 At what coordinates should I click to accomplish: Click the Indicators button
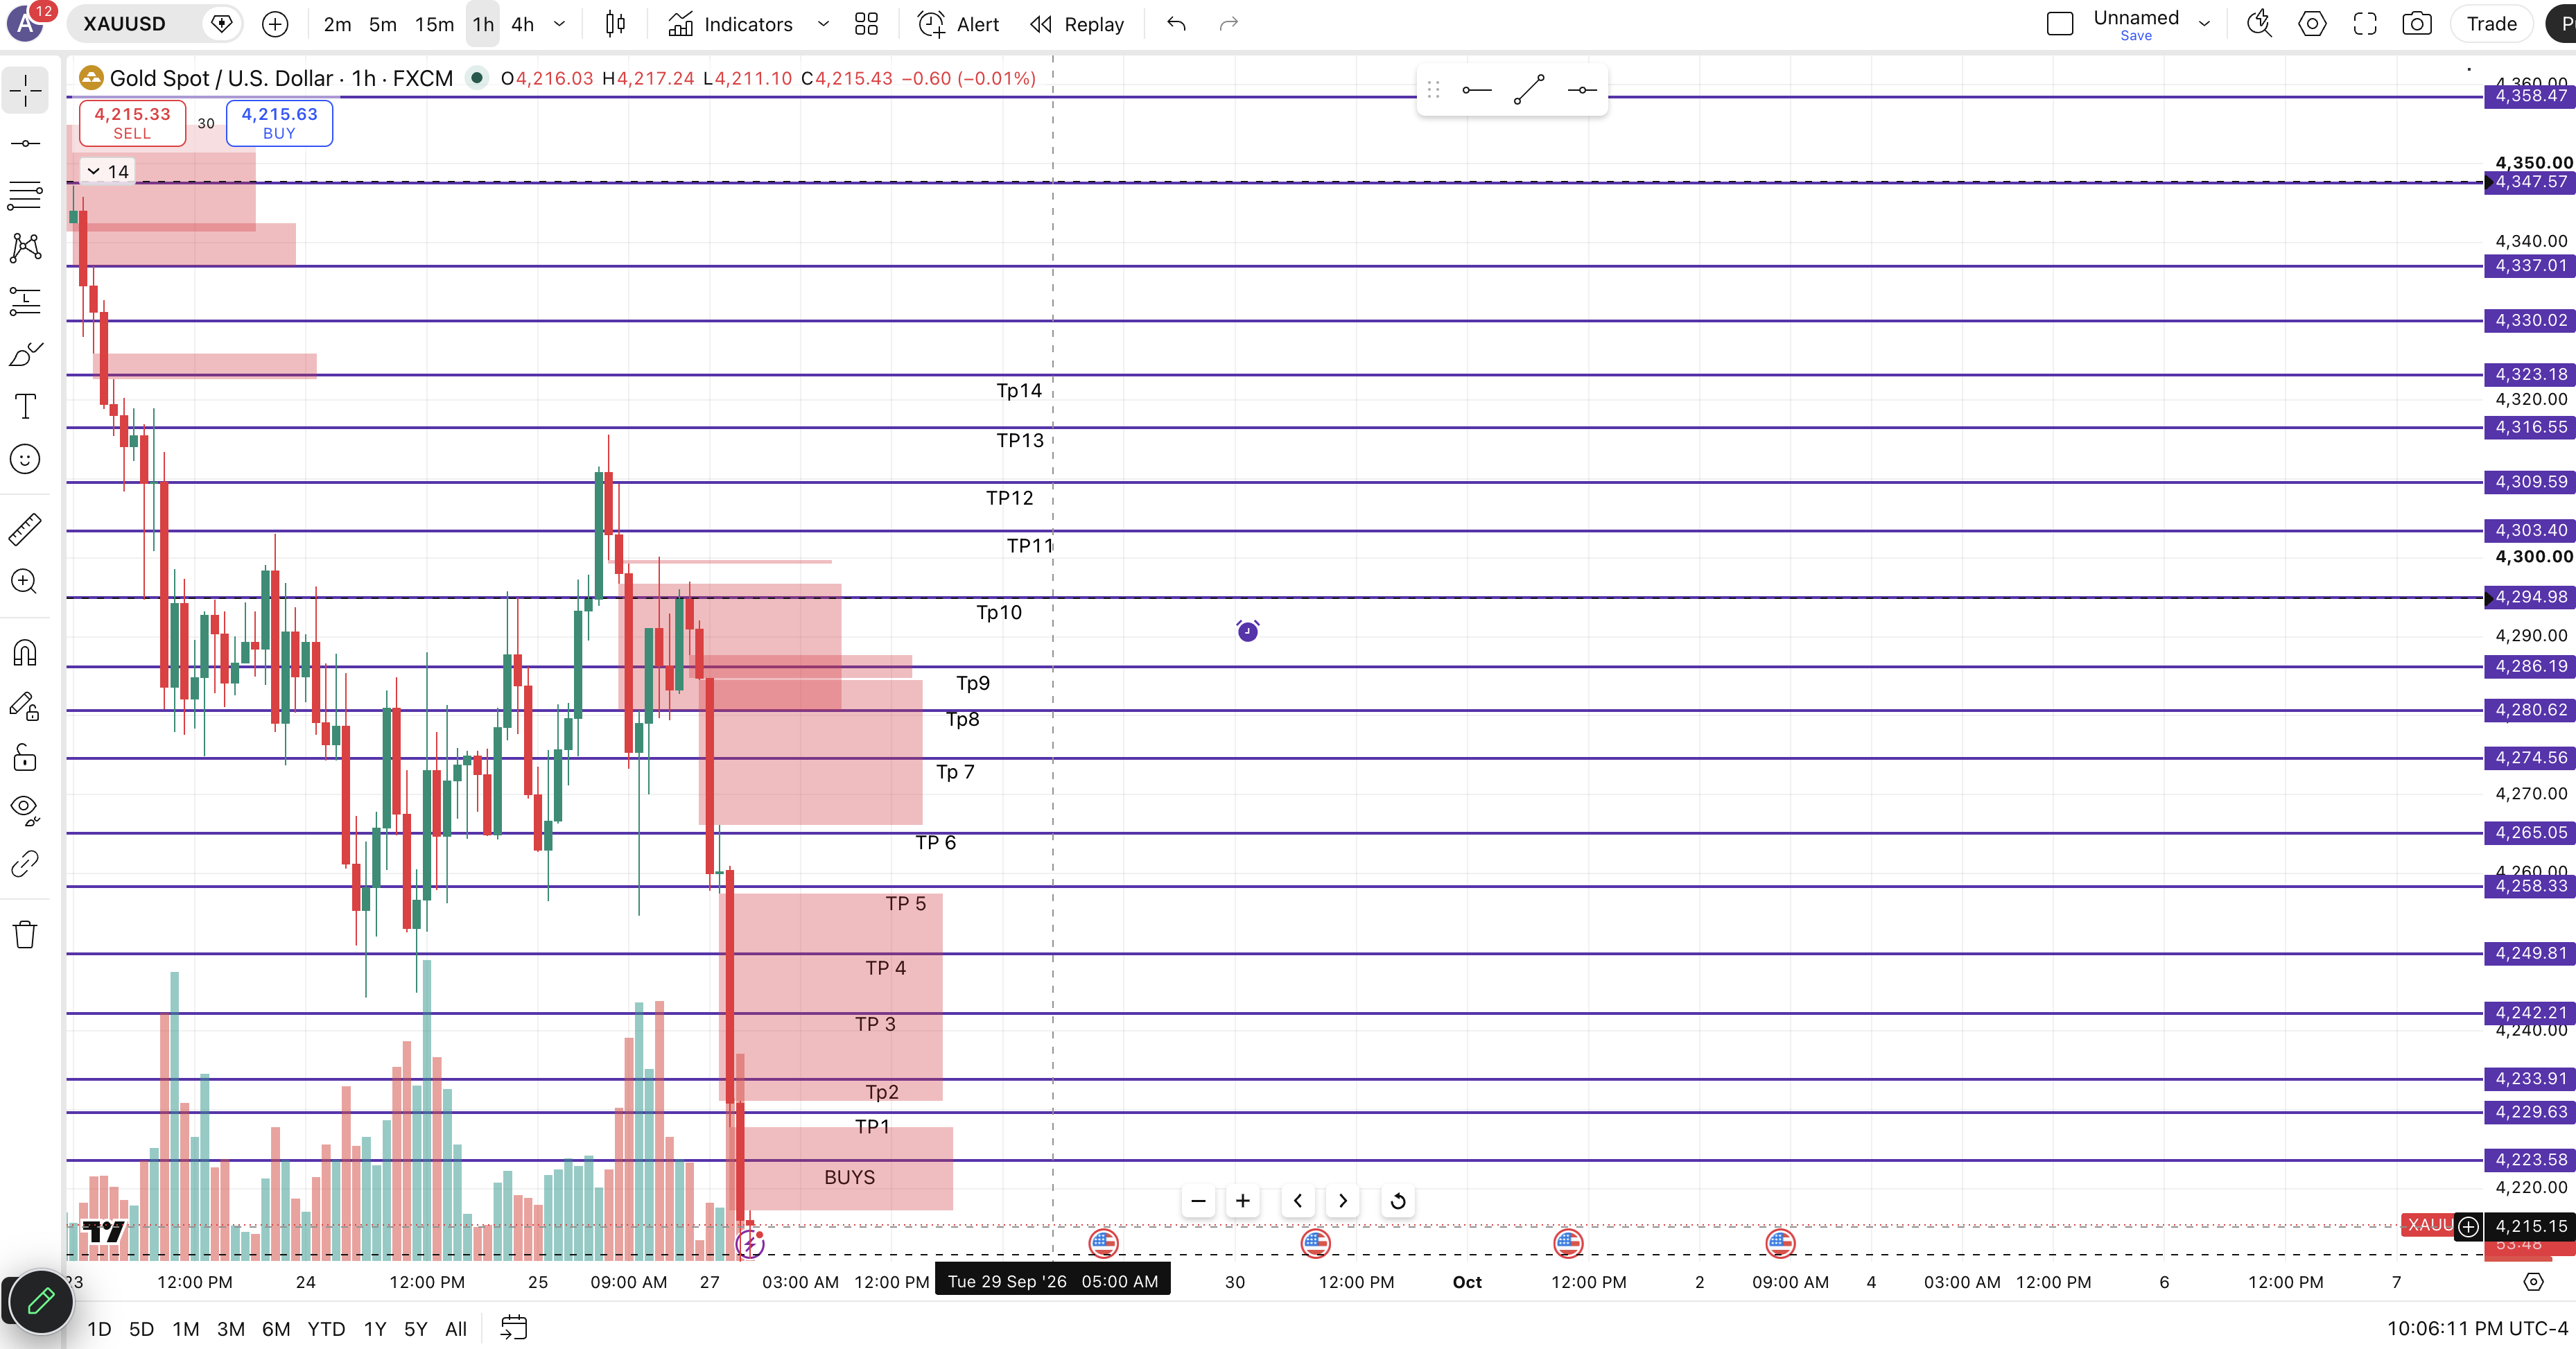tap(731, 24)
